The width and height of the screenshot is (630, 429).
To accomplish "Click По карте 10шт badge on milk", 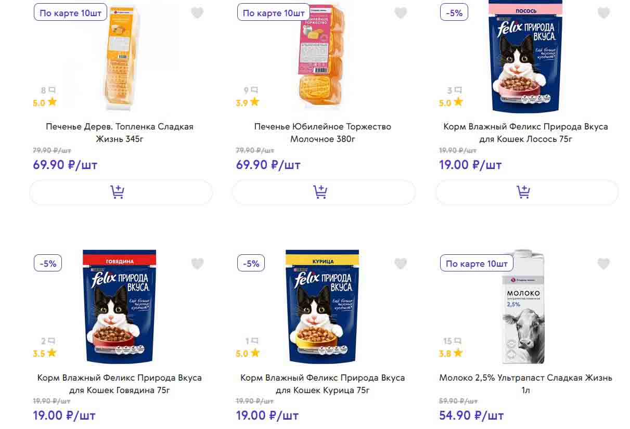I will tap(477, 264).
